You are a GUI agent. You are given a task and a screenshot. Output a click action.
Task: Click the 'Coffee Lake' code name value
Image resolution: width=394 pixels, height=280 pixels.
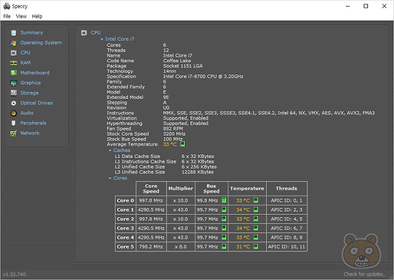(177, 61)
